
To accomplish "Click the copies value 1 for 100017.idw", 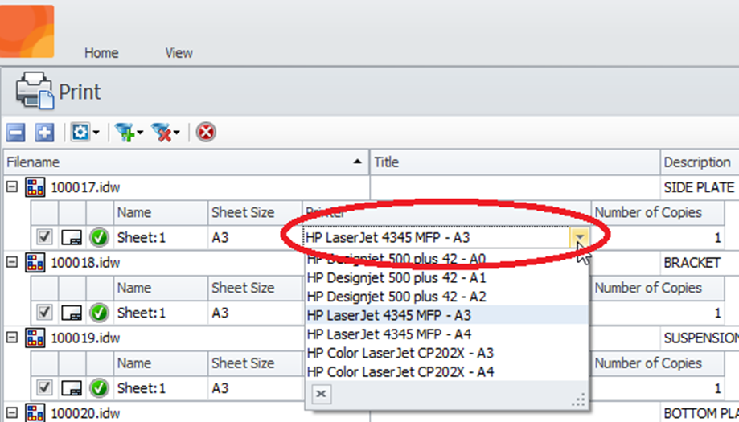I will point(658,237).
